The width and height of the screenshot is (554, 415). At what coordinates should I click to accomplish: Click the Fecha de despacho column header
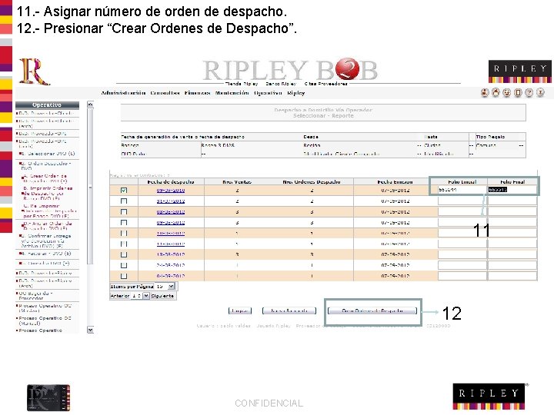171,182
